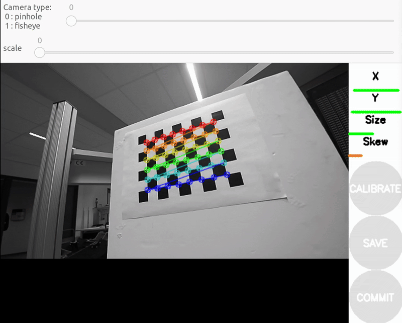Click the SAVE round button
The height and width of the screenshot is (323, 402).
pyautogui.click(x=375, y=243)
